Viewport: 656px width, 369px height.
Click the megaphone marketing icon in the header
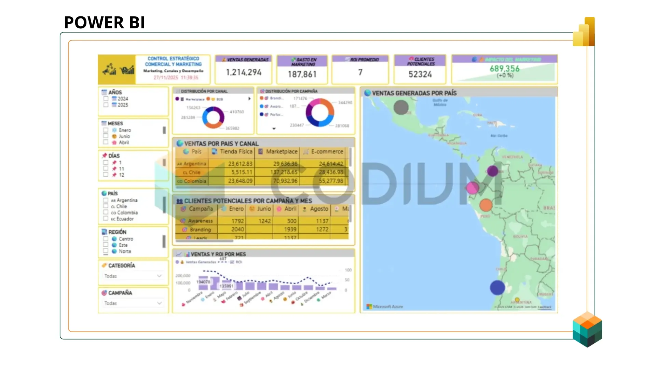tap(109, 69)
